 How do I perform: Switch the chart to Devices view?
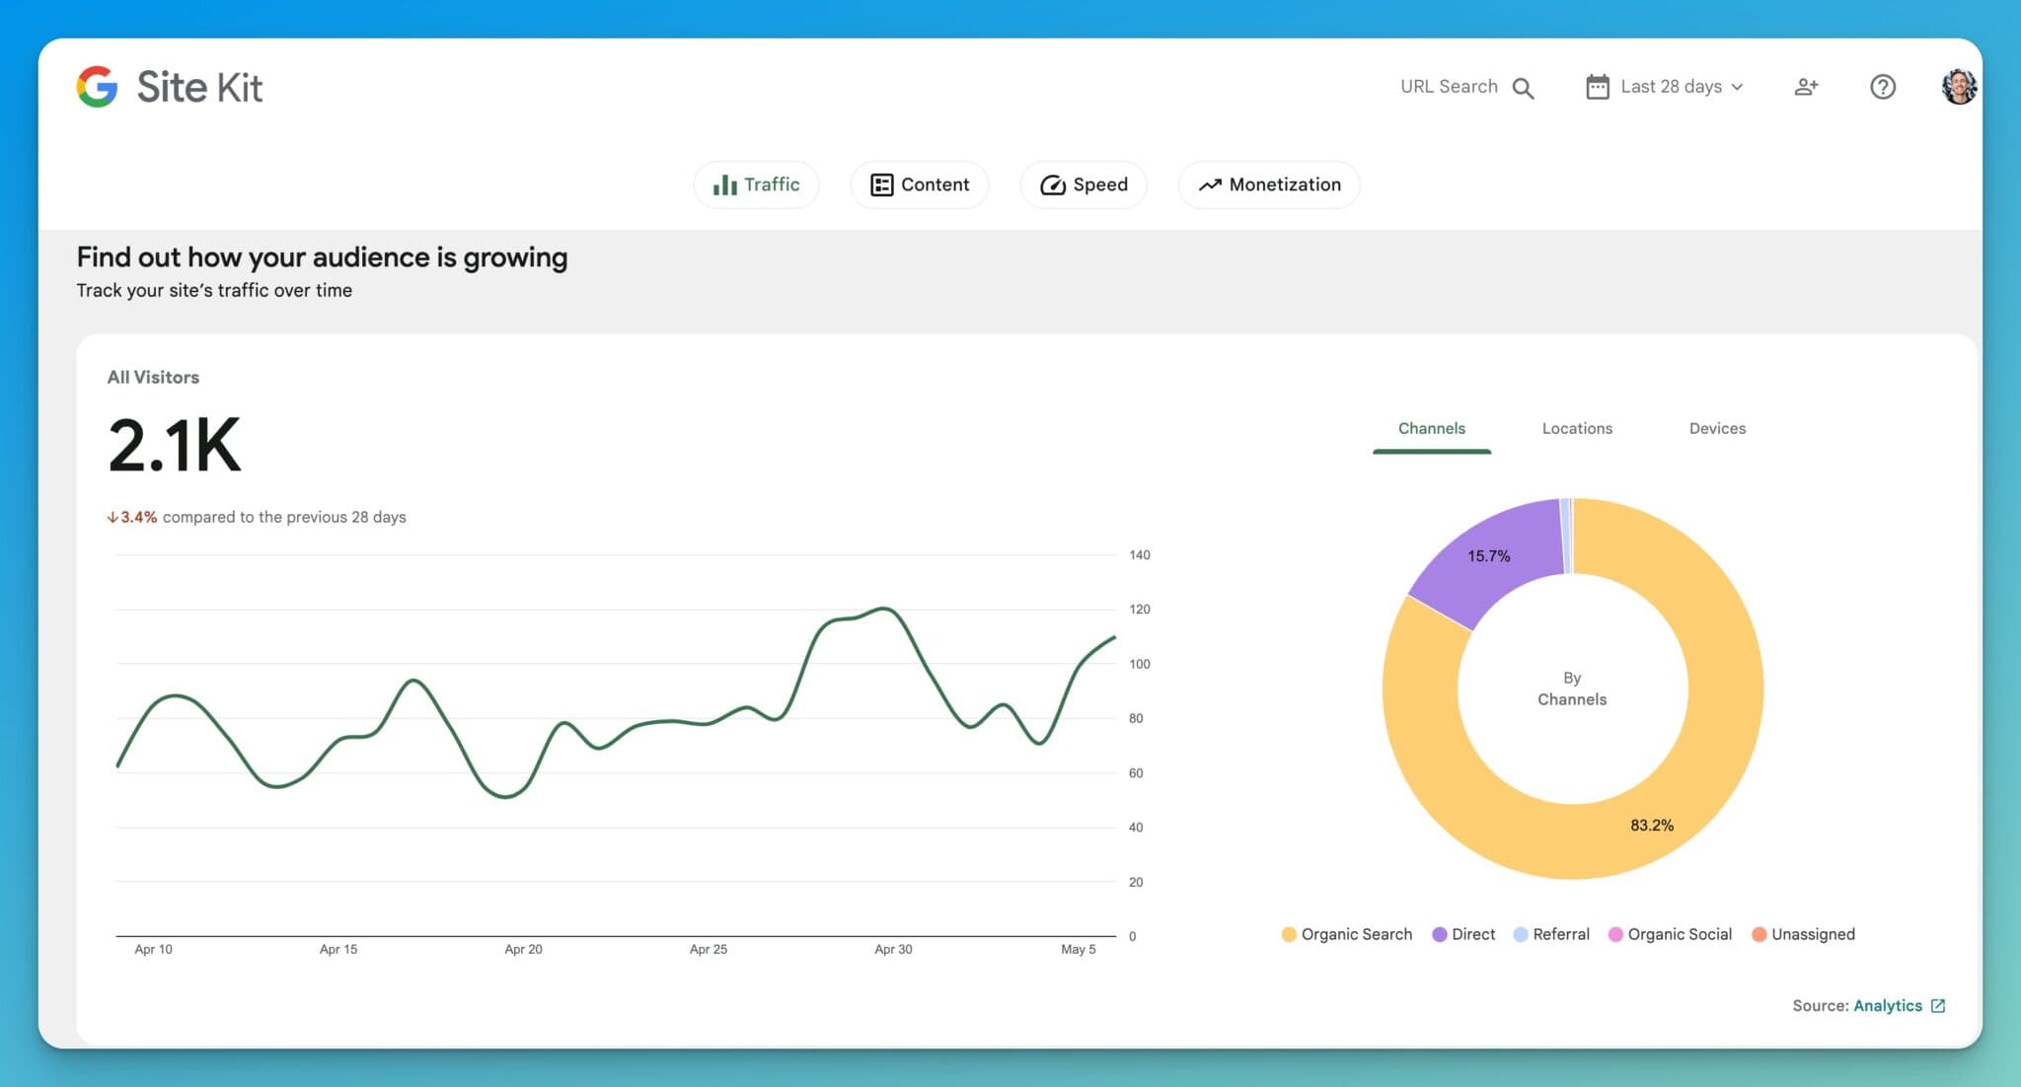tap(1717, 428)
